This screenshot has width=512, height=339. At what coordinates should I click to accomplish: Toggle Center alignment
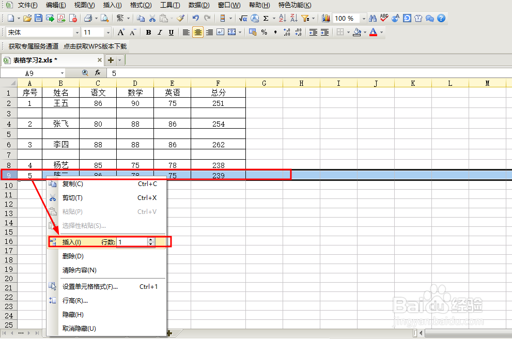[198, 33]
